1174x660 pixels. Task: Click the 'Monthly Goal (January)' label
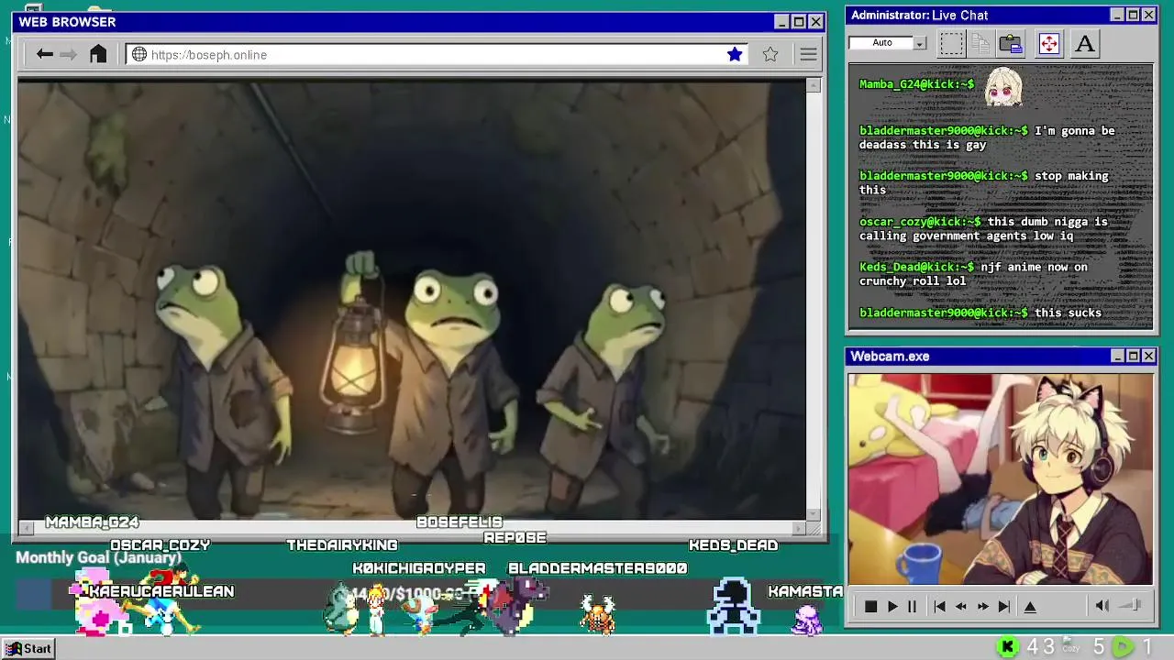coord(98,557)
